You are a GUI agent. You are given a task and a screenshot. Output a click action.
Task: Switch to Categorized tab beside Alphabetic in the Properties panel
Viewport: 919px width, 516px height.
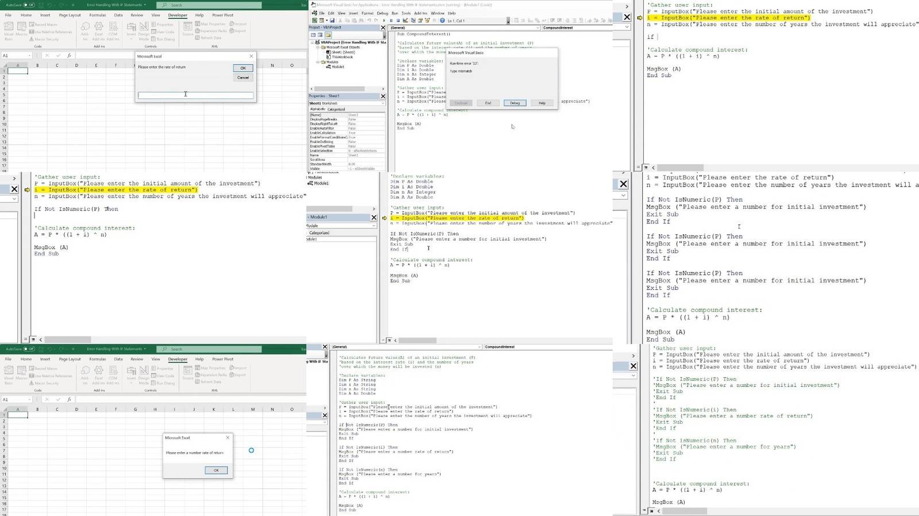[336, 109]
